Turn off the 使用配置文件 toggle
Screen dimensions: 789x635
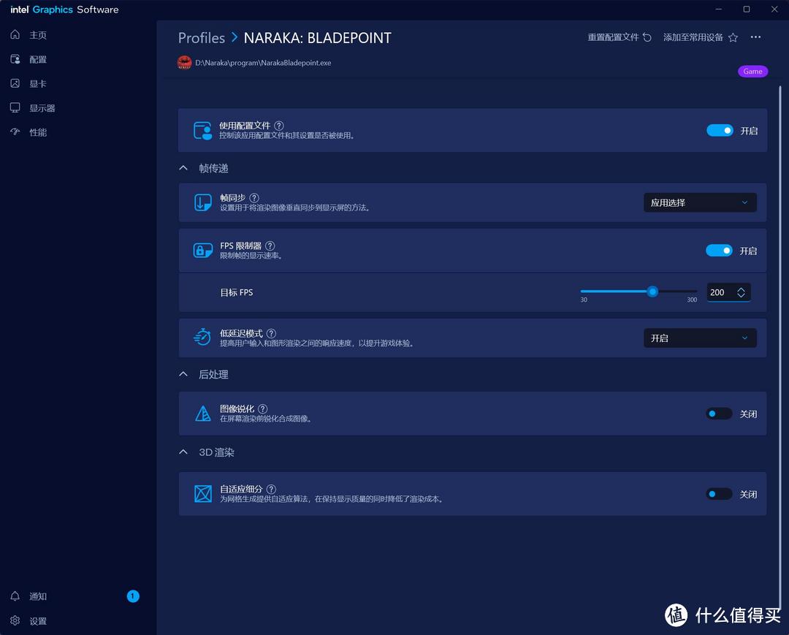[x=720, y=130]
